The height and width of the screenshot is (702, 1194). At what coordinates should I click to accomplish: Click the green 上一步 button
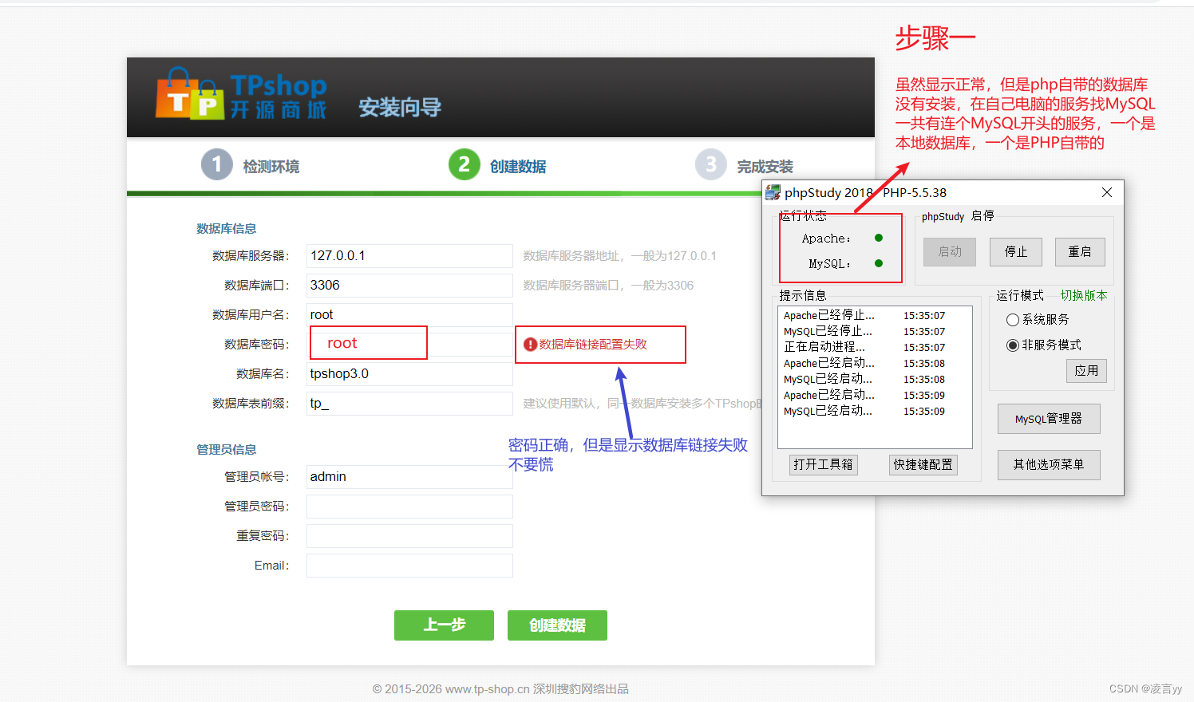(x=444, y=625)
